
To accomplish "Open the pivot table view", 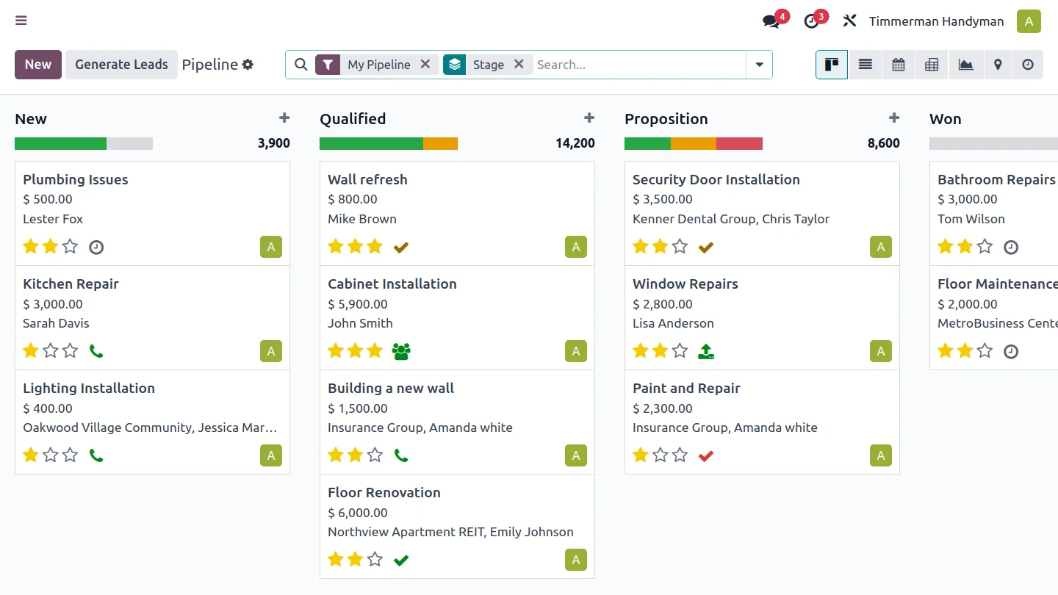I will click(932, 65).
